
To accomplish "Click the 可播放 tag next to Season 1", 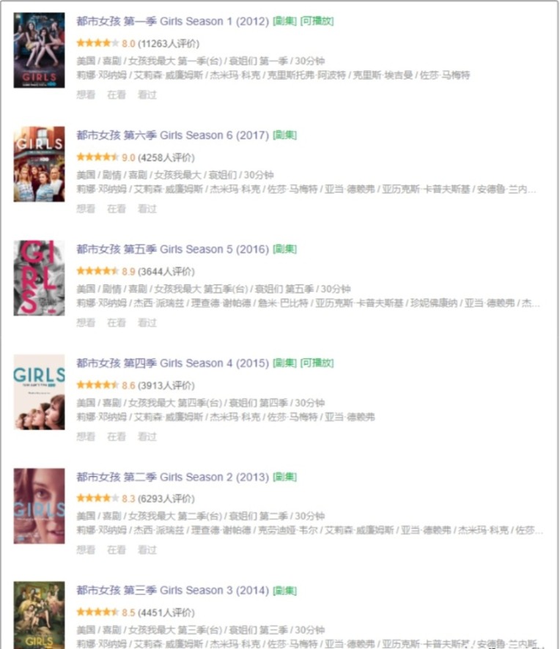I will (317, 21).
